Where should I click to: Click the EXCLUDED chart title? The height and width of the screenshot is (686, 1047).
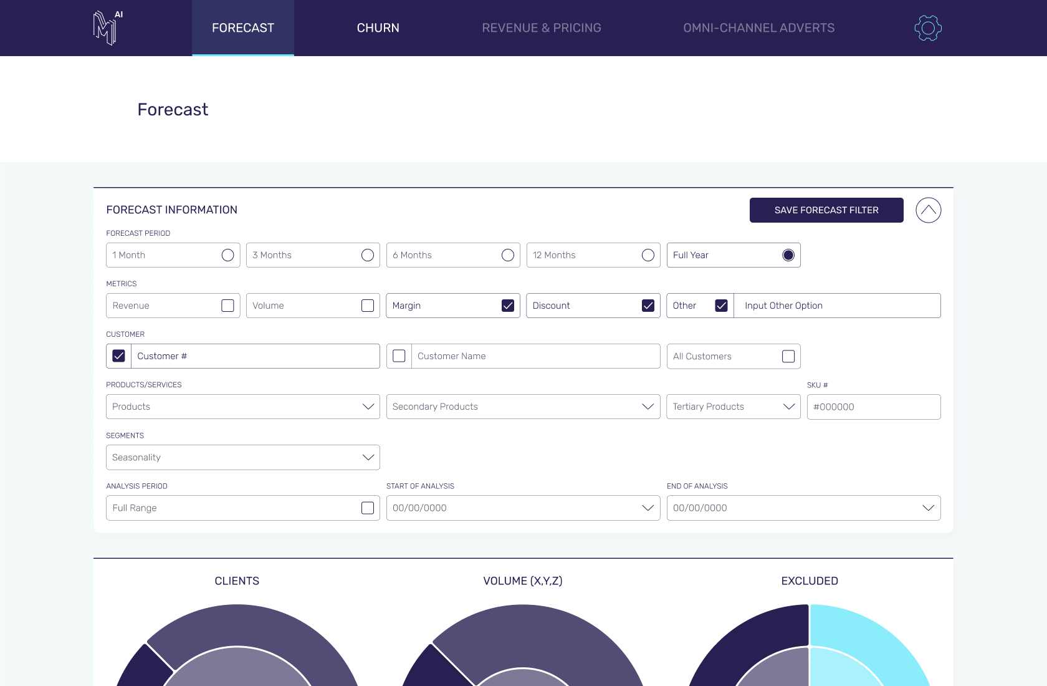click(x=810, y=581)
